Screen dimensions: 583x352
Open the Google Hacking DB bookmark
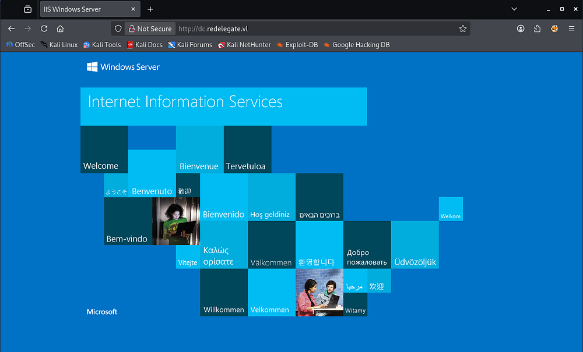(x=356, y=45)
